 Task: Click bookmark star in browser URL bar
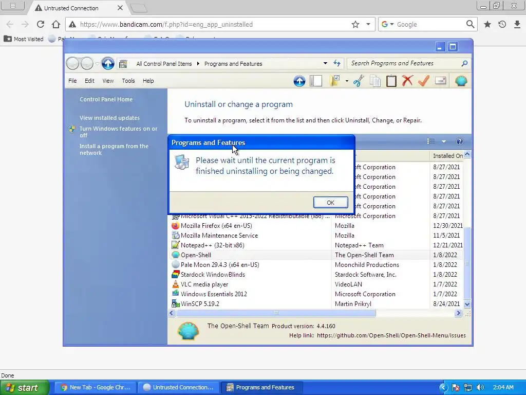(355, 24)
